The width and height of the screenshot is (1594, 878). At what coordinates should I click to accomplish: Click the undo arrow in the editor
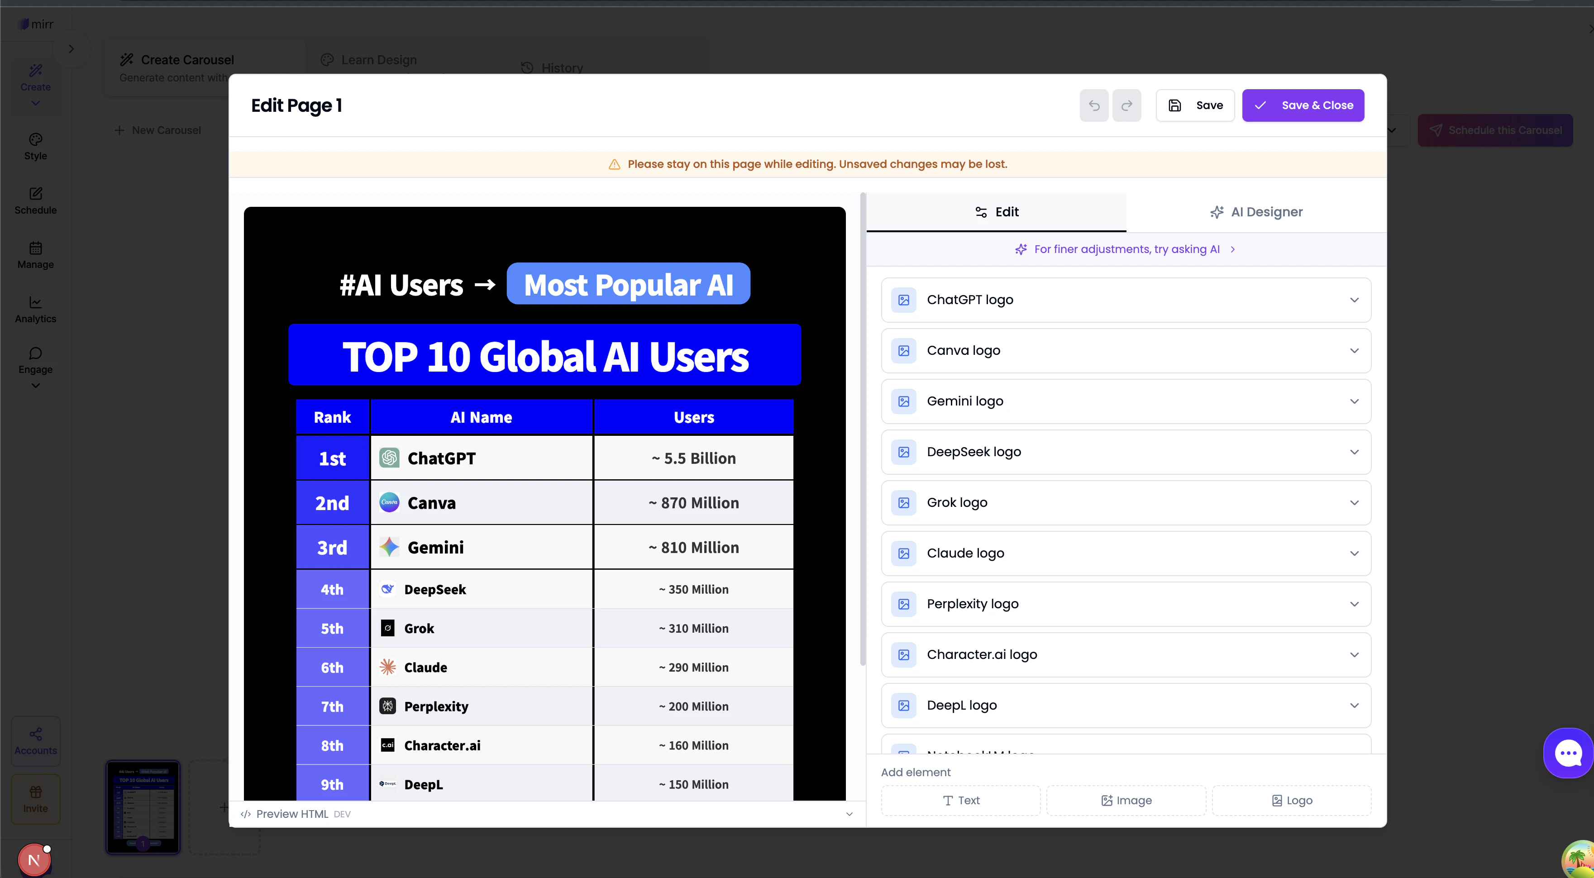(x=1094, y=105)
